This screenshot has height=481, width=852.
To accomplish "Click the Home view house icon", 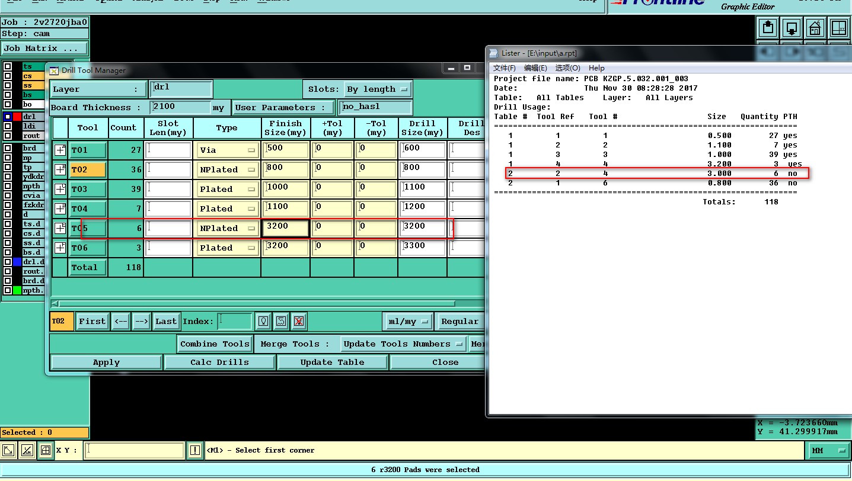I will 815,27.
